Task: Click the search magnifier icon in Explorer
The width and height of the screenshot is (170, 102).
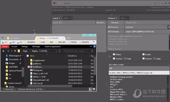Action: click(92, 51)
